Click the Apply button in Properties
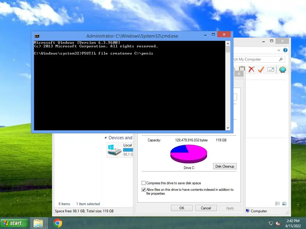Screen dimensions: 306x229 [x=230, y=208]
